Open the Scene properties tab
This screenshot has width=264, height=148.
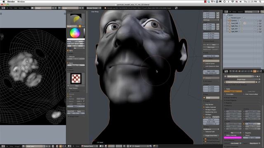click(233, 71)
